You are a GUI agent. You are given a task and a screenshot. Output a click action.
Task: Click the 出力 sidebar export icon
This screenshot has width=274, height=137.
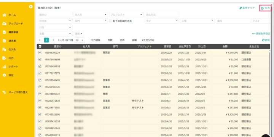[4, 58]
